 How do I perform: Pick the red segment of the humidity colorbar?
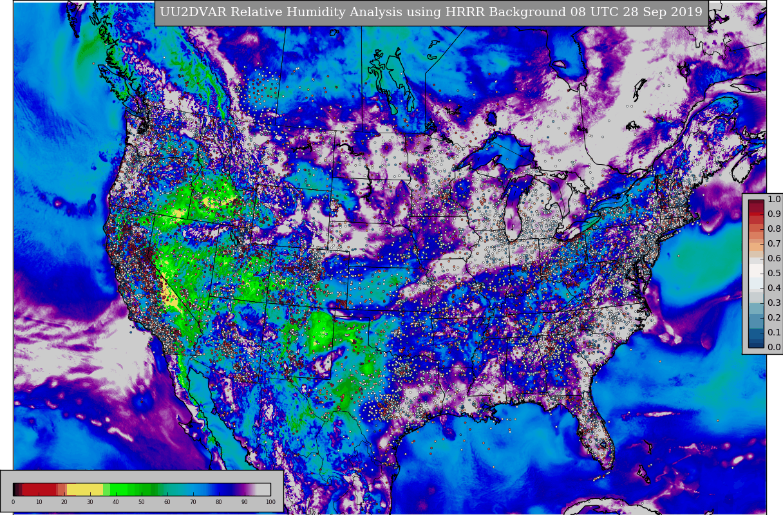point(40,489)
